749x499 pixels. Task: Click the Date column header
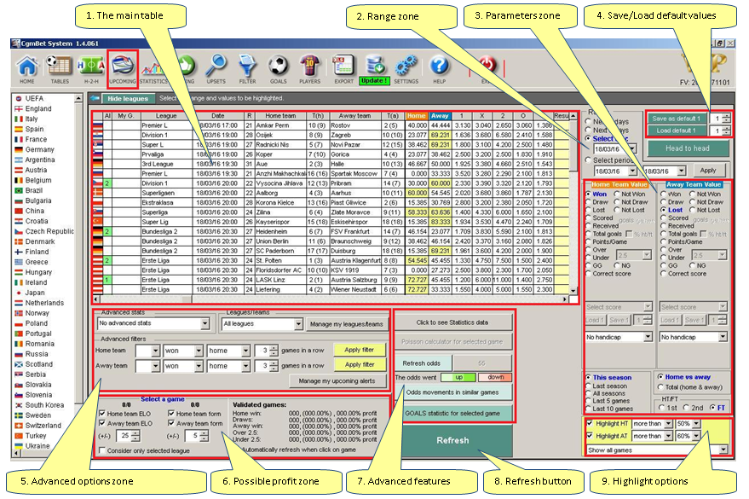click(x=218, y=116)
